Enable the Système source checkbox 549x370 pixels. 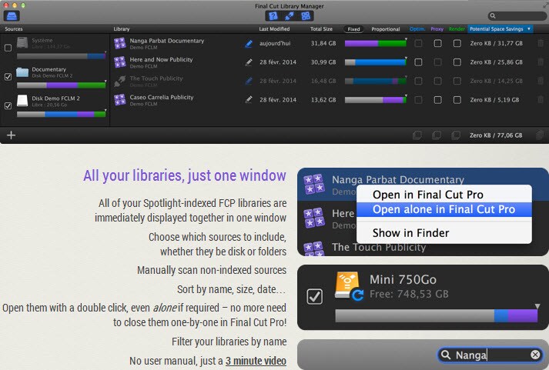pos(8,48)
